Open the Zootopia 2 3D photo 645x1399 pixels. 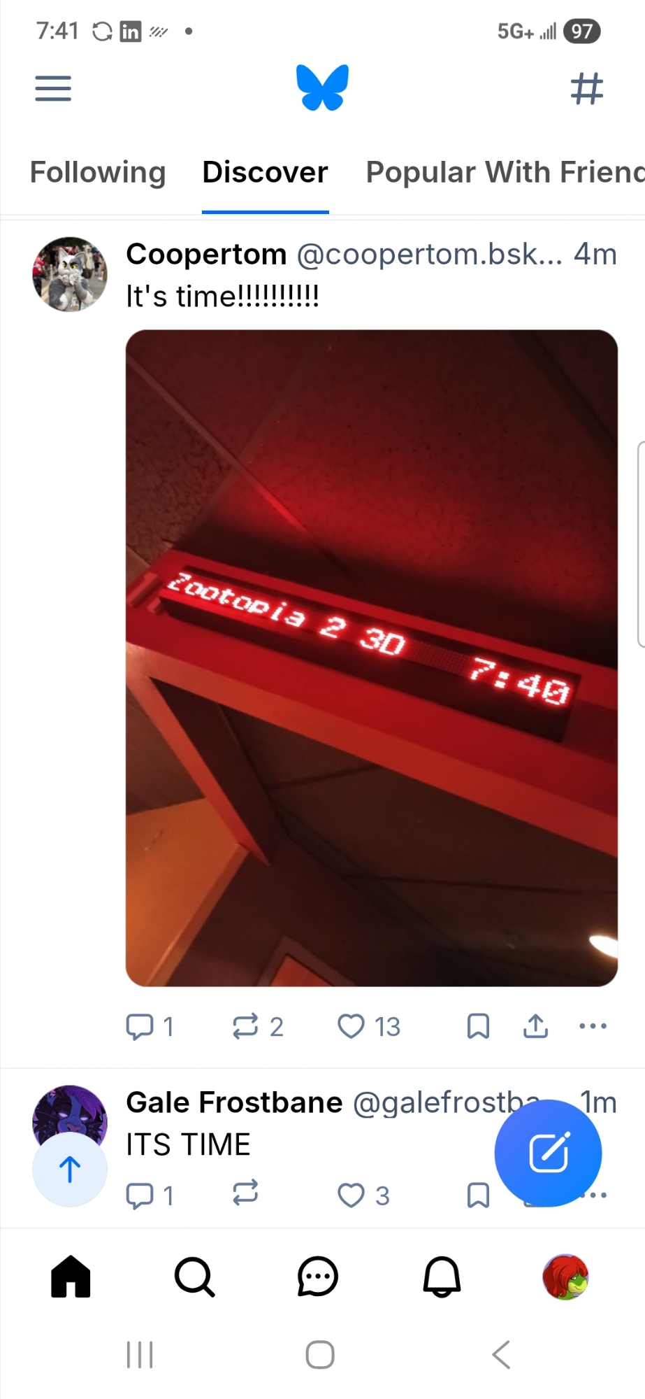click(372, 658)
